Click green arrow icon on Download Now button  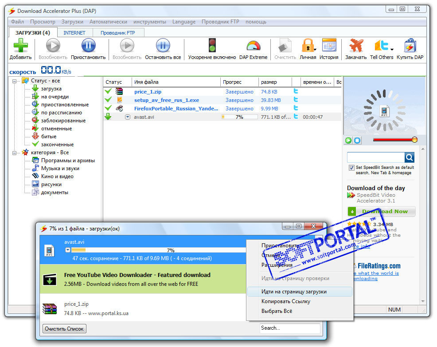point(352,211)
